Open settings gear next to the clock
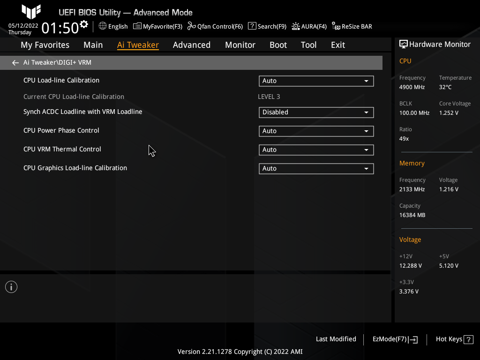The image size is (480, 360). coord(84,24)
